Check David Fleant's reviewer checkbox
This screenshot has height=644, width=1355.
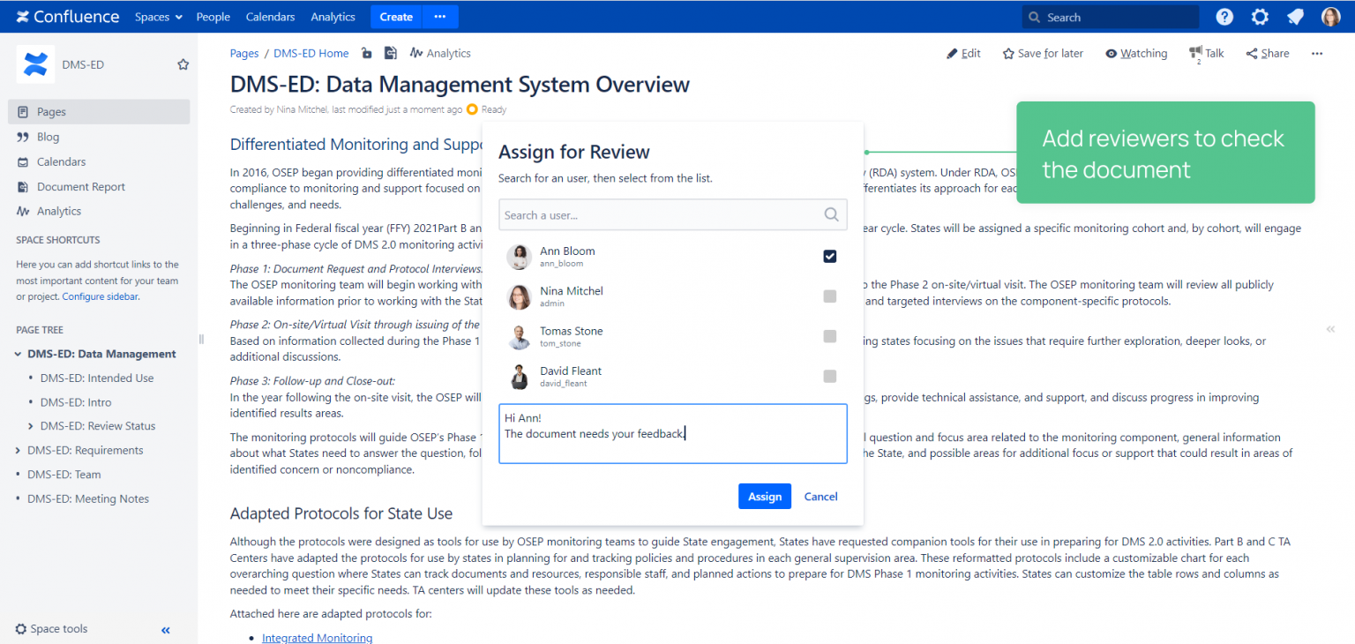pos(829,376)
